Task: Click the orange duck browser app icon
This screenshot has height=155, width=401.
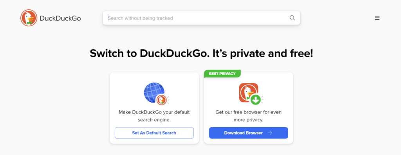Action: [x=248, y=93]
